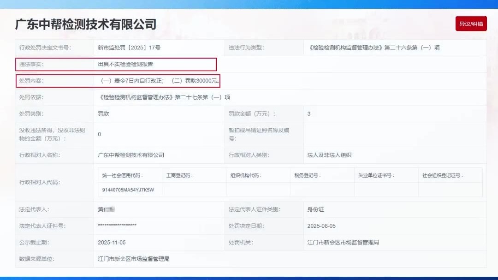Screen dimensions: 498x280
Task: Select the value 法人及非法人组织
Action: click(329, 155)
